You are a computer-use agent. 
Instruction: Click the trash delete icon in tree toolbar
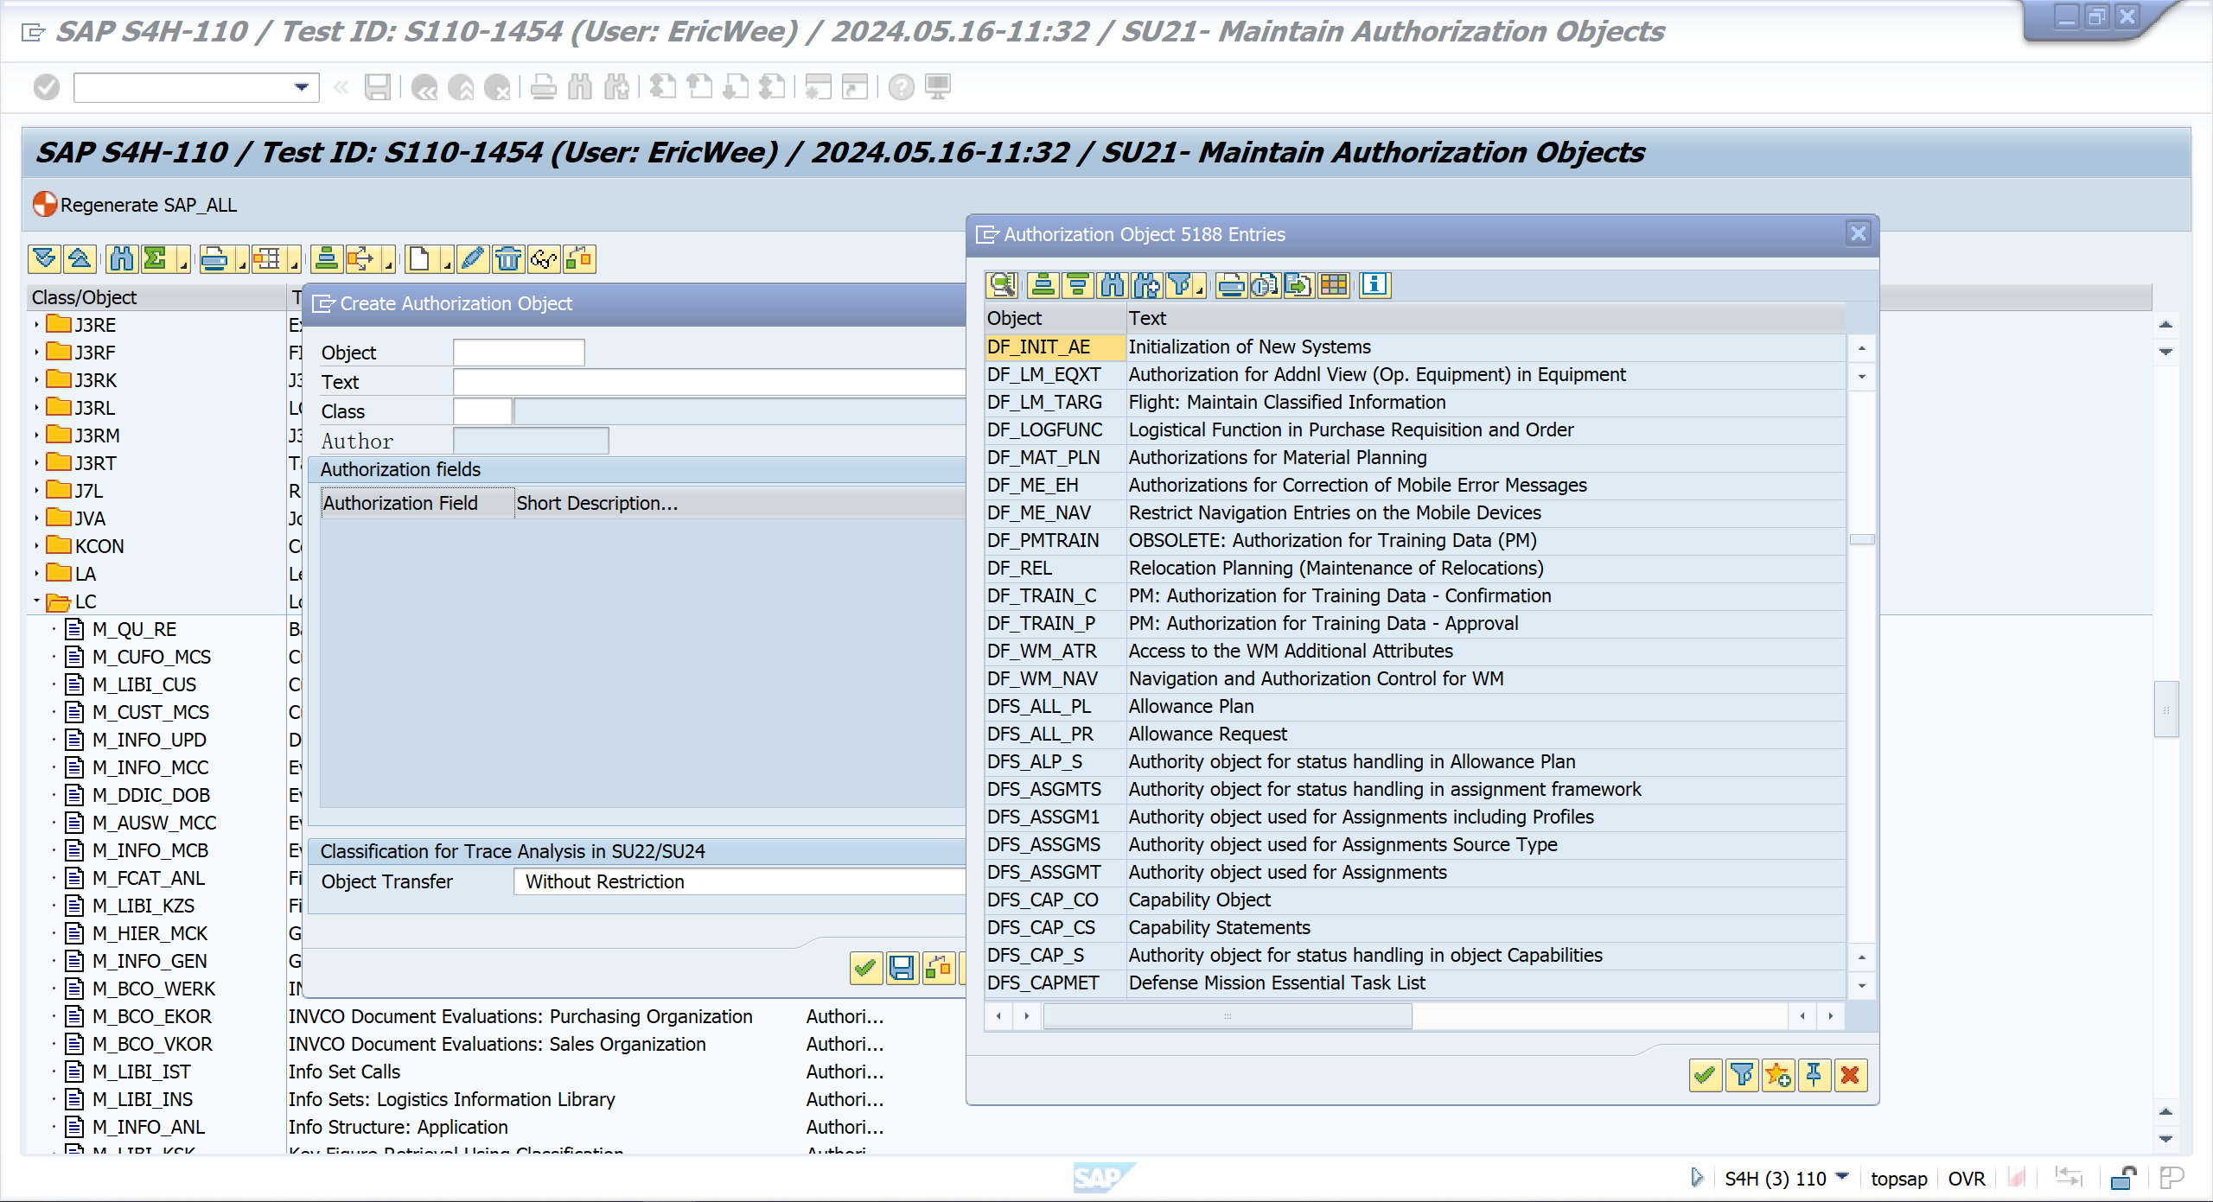[x=508, y=258]
